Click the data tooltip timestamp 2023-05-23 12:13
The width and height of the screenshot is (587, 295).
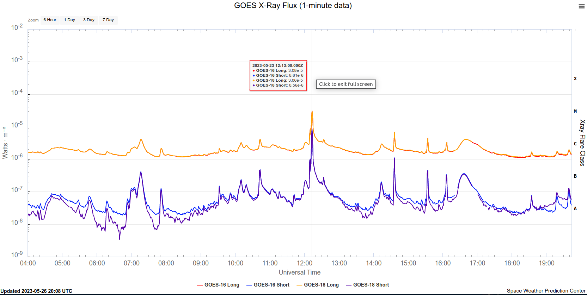[277, 65]
